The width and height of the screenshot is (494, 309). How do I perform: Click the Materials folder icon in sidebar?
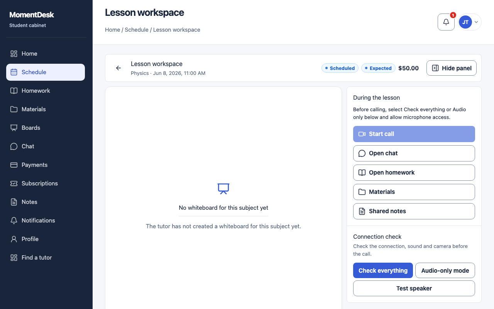click(14, 109)
